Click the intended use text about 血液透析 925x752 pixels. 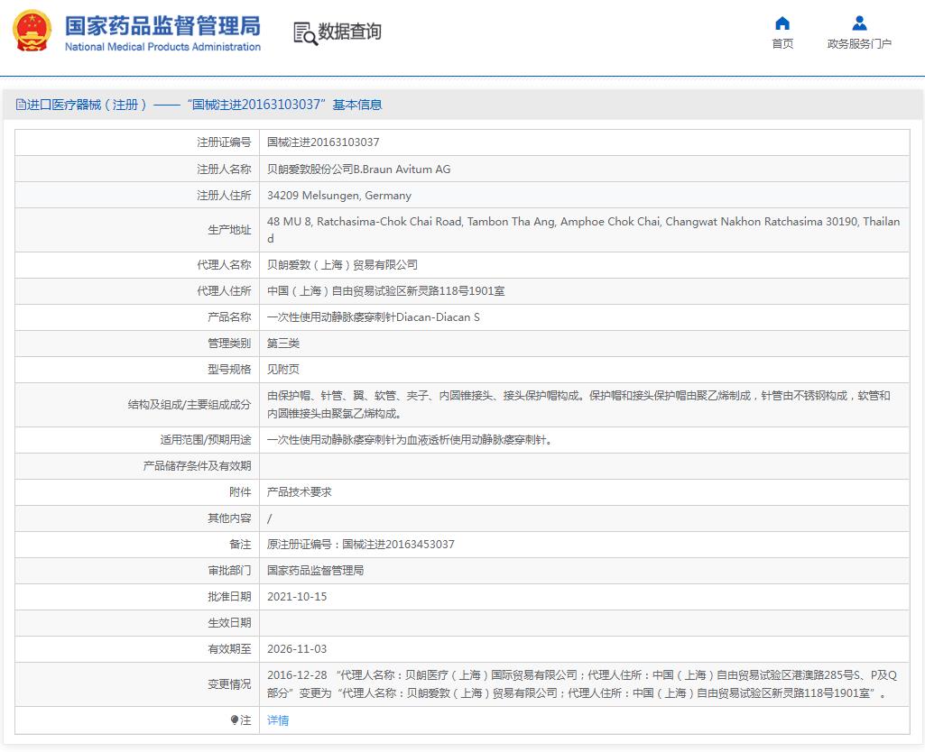410,440
